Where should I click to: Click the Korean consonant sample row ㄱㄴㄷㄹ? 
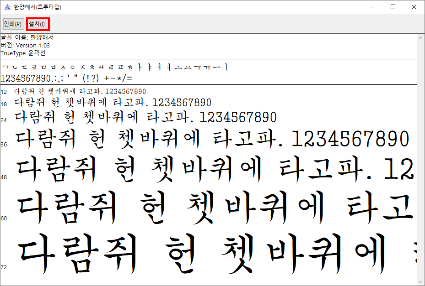click(x=114, y=67)
